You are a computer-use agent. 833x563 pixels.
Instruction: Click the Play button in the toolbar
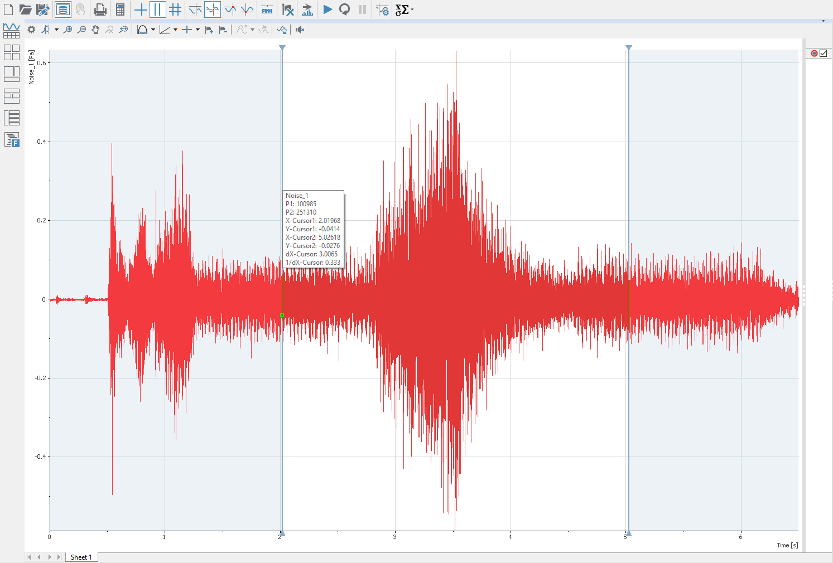click(x=328, y=9)
